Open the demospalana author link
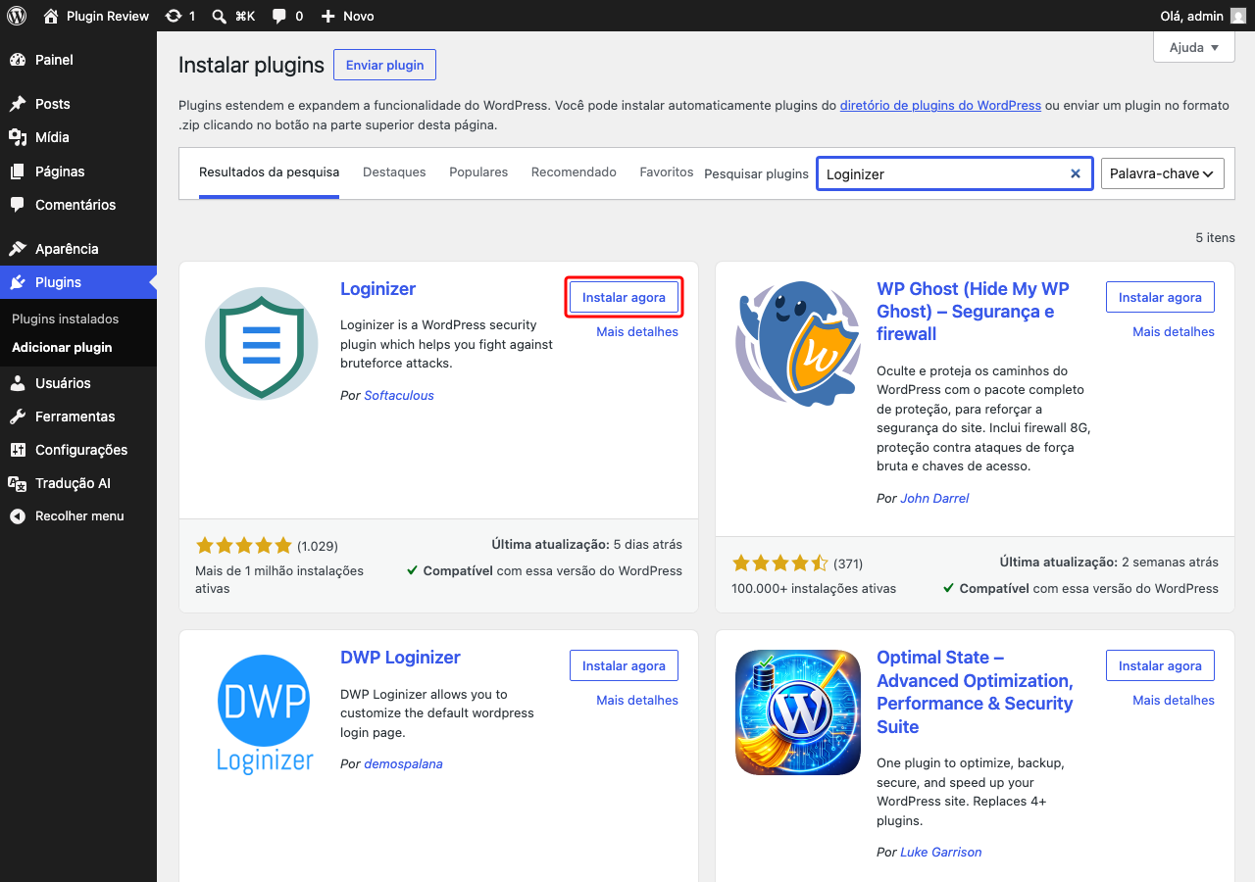1255x882 pixels. (403, 763)
